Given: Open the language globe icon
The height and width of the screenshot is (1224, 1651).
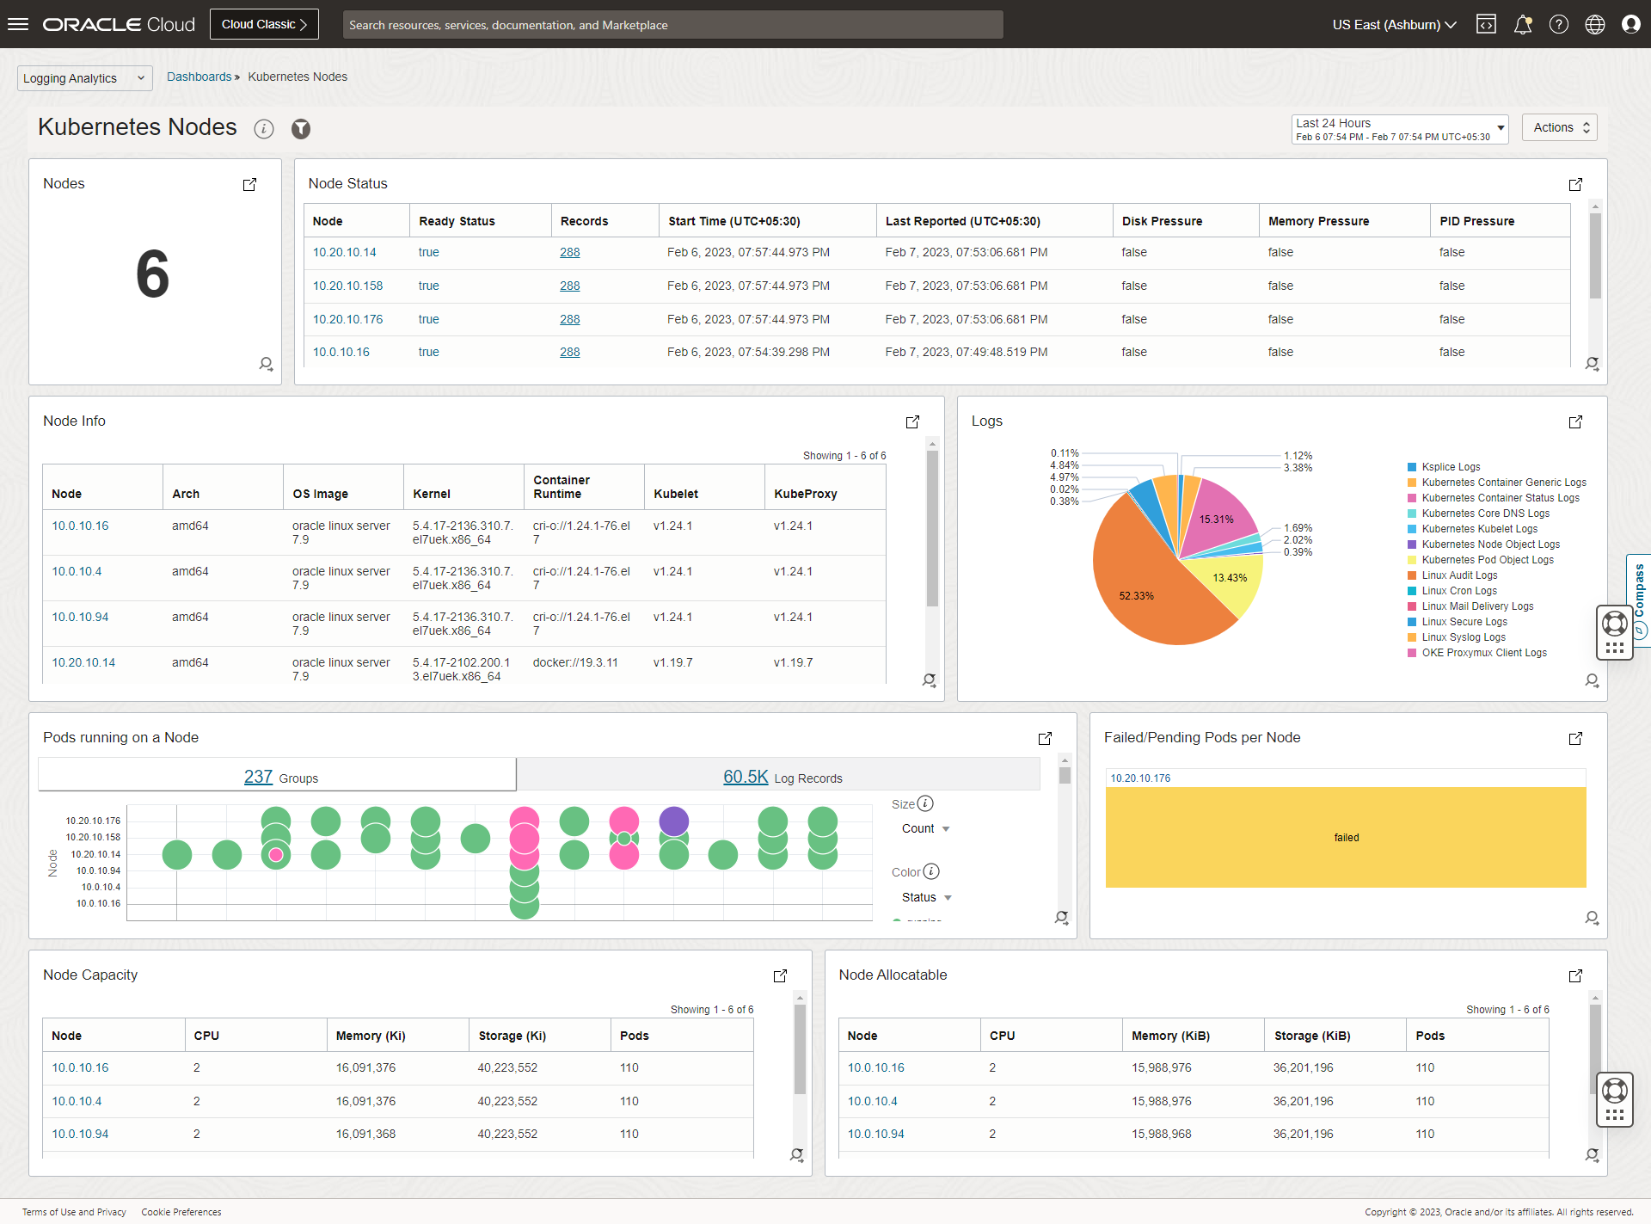Looking at the screenshot, I should (1595, 24).
